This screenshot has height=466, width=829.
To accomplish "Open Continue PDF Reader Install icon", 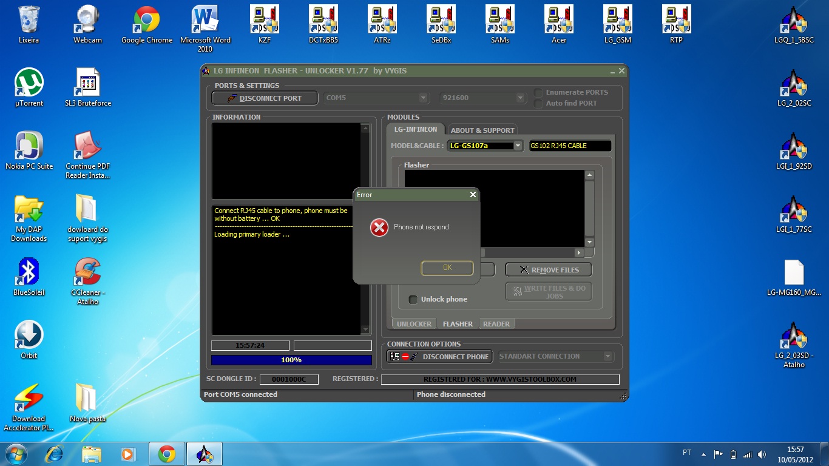I will coord(87,155).
